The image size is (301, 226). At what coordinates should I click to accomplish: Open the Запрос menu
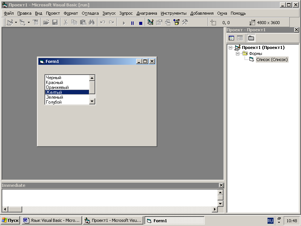click(x=126, y=13)
